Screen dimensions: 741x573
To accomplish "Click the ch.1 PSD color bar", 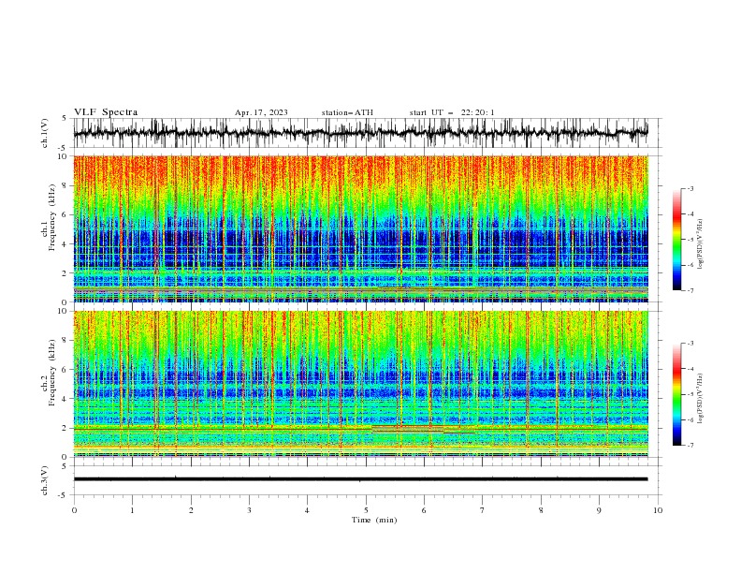I will pyautogui.click(x=677, y=239).
